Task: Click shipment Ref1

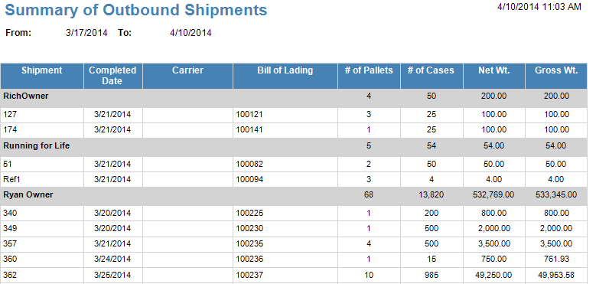Action: [x=11, y=179]
